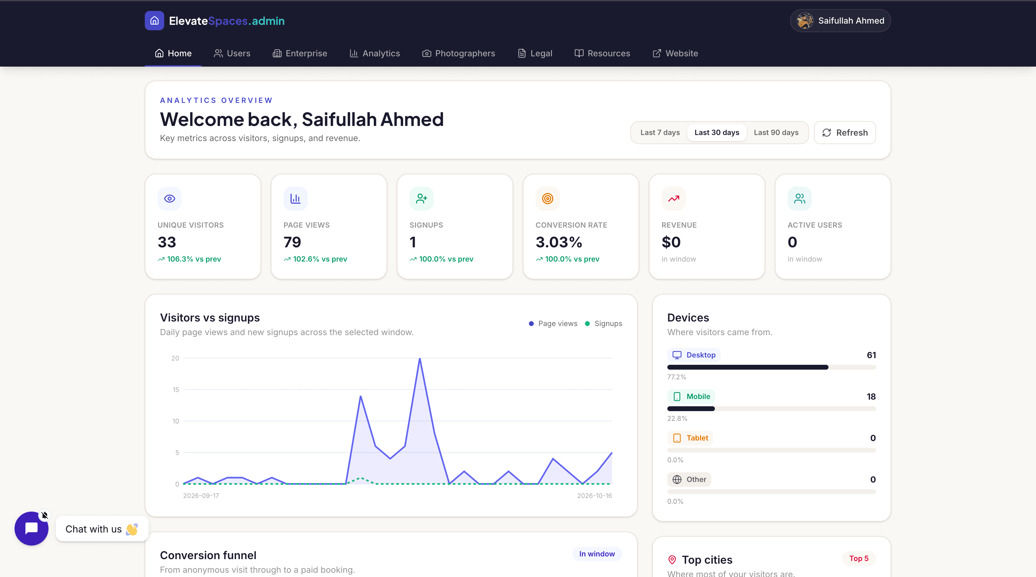Screen dimensions: 1036x577
Task: Click the Desktop 77.2% progress bar
Action: tap(771, 367)
